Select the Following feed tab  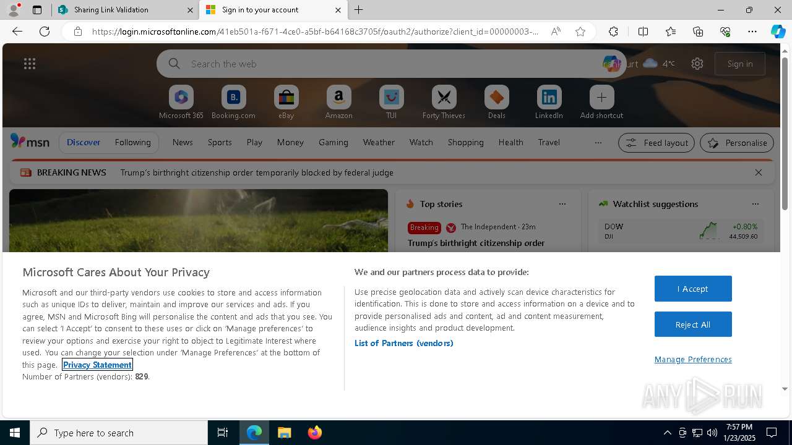click(x=132, y=142)
